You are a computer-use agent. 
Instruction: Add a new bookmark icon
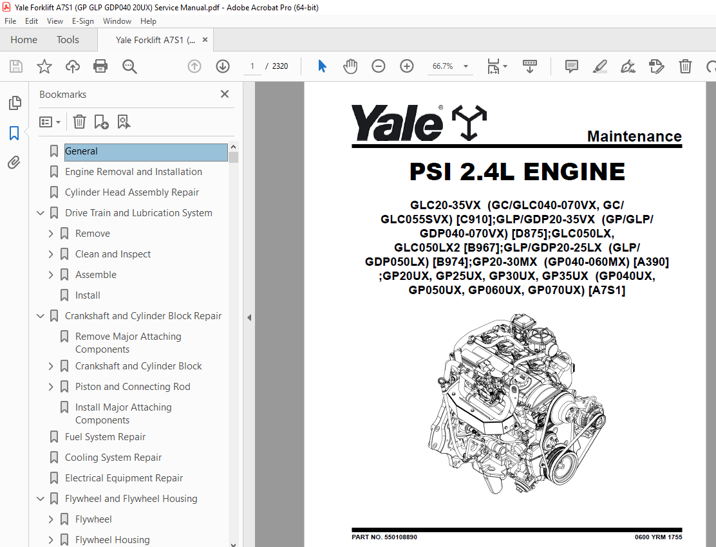101,122
